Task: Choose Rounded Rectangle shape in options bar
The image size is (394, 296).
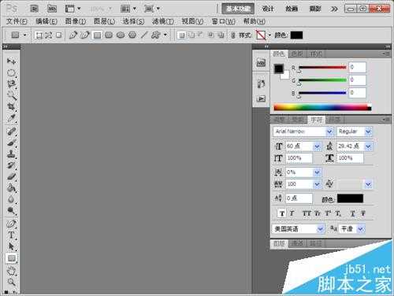Action: point(109,35)
